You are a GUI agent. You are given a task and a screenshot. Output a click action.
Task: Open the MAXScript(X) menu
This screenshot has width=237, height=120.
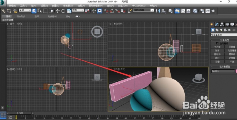pyautogui.click(x=139, y=6)
